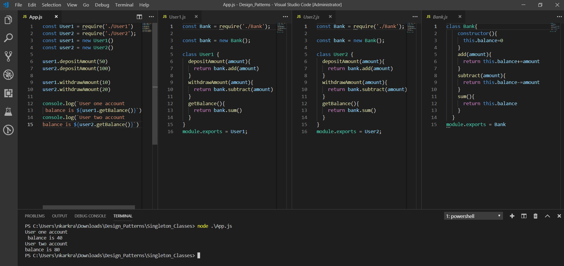Open More Actions menu of User2.js editor
Screen dimensions: 564x266
point(415,17)
